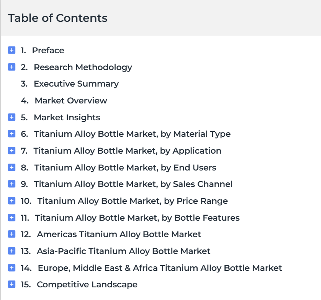
Task: Select Competitive Landscape title text
Action: (x=87, y=285)
